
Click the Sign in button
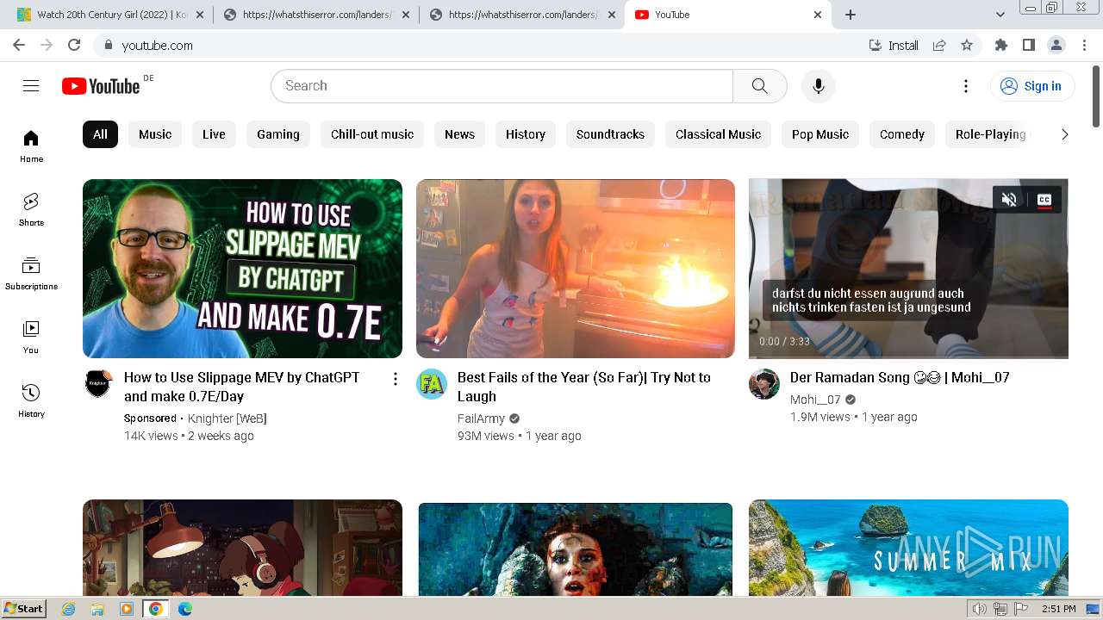coord(1031,86)
